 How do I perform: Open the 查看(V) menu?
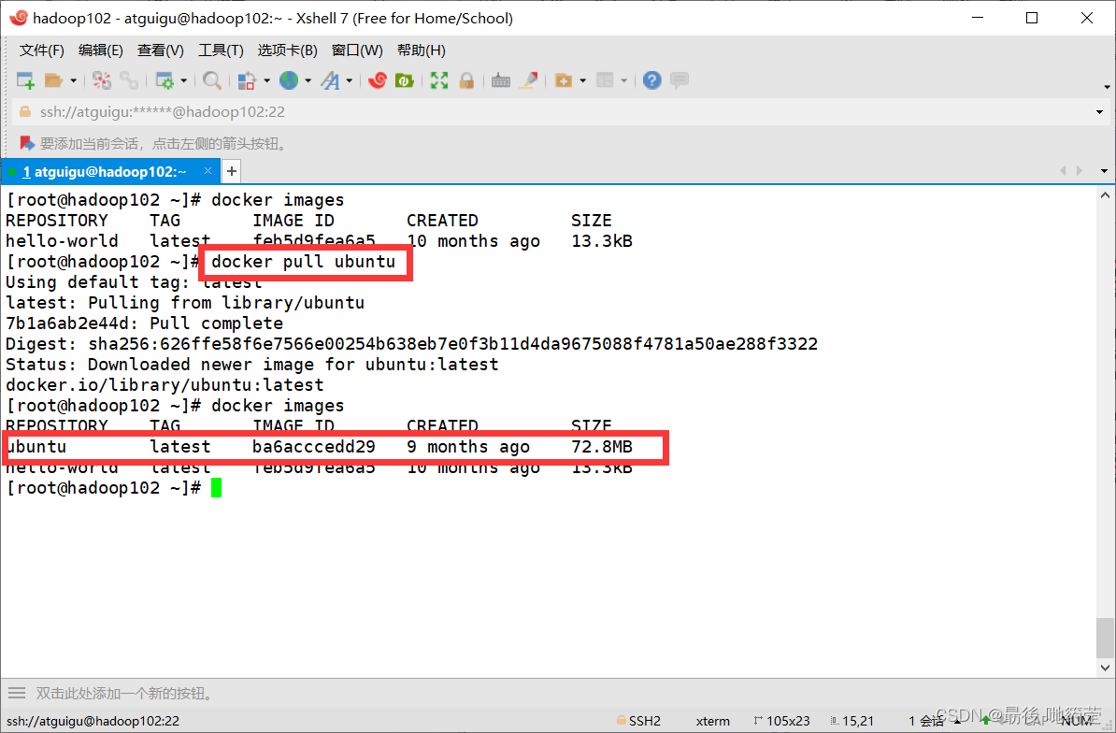coord(160,50)
